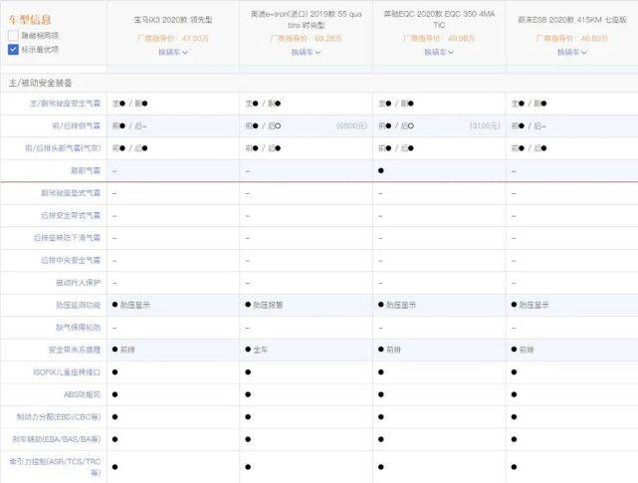The width and height of the screenshot is (638, 483).
Task: Open the 胎压监测功能 row label
Action: 78,305
